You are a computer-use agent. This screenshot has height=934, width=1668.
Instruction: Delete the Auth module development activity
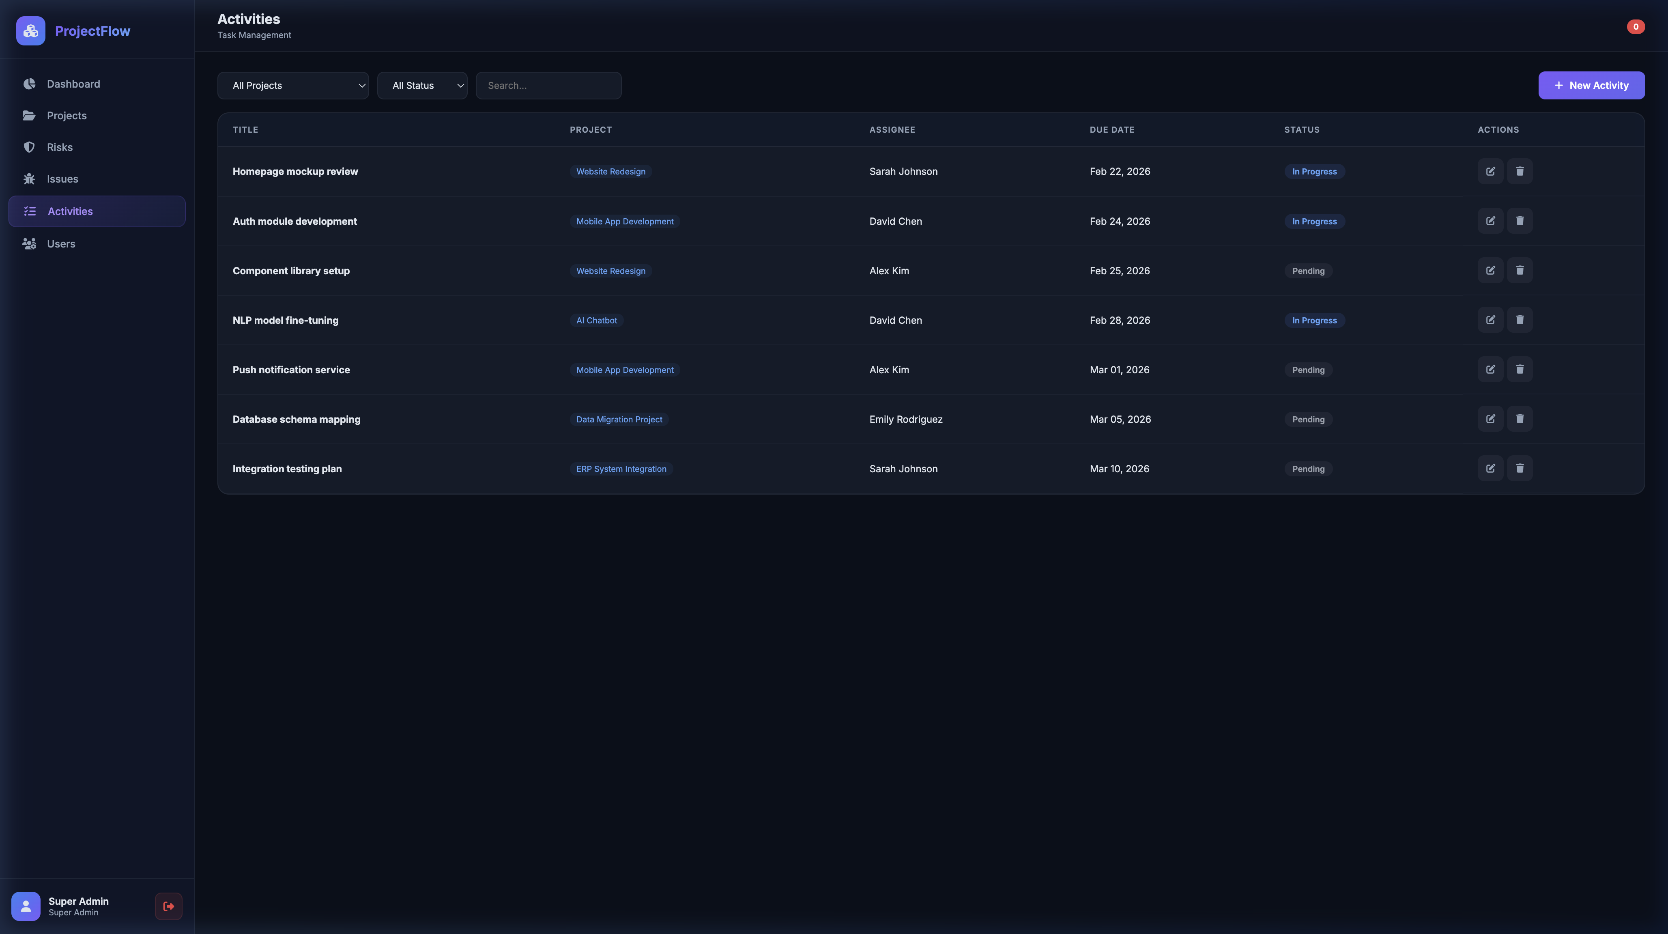pyautogui.click(x=1519, y=221)
